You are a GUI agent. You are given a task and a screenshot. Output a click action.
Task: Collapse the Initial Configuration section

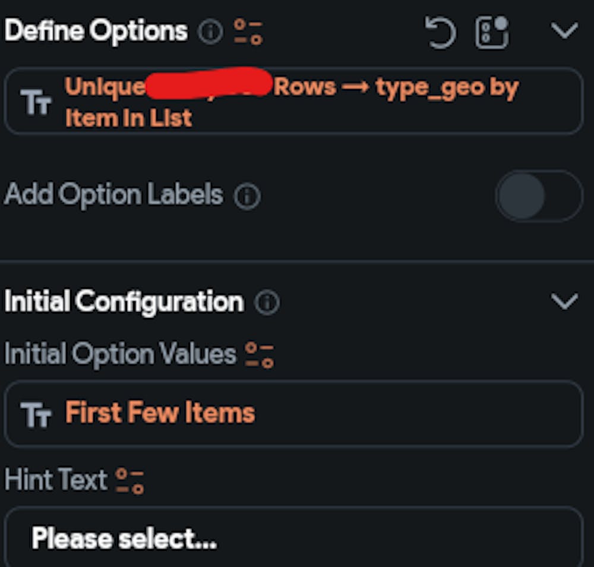tap(564, 302)
